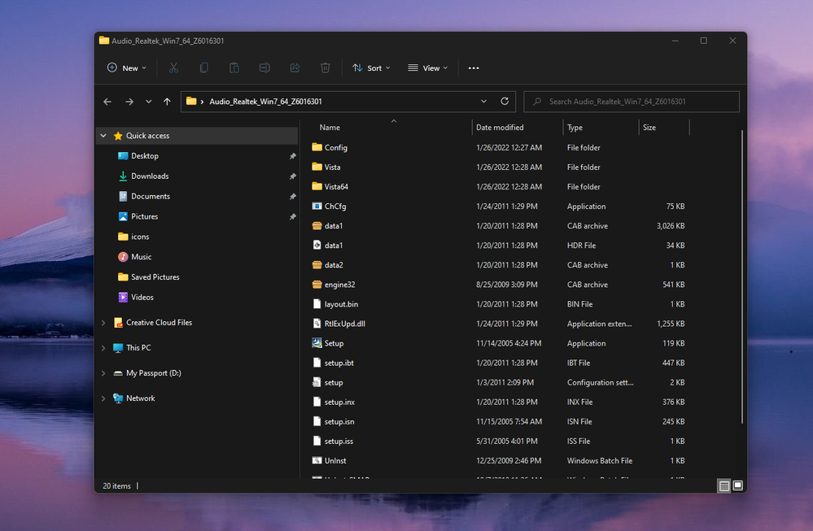This screenshot has height=531, width=813.
Task: Open Videos in Quick access
Action: pos(142,298)
